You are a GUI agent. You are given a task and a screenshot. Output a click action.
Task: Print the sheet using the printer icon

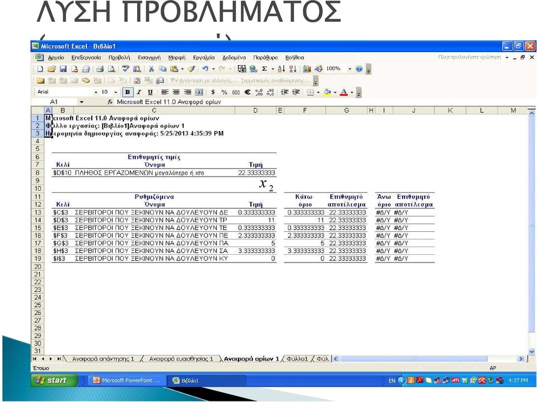(x=100, y=69)
